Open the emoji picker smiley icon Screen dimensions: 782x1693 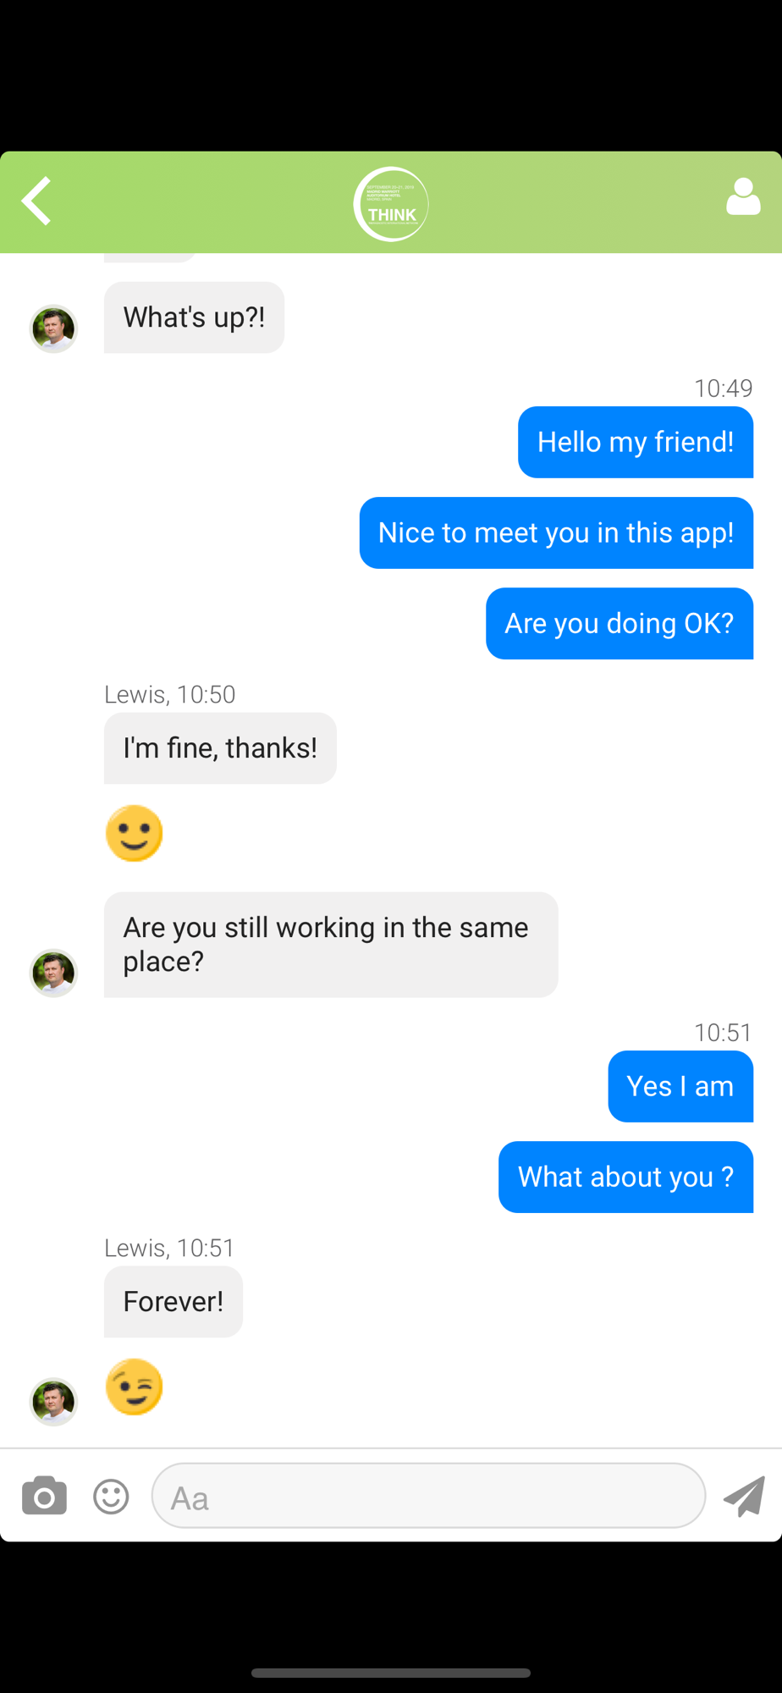[111, 1497]
